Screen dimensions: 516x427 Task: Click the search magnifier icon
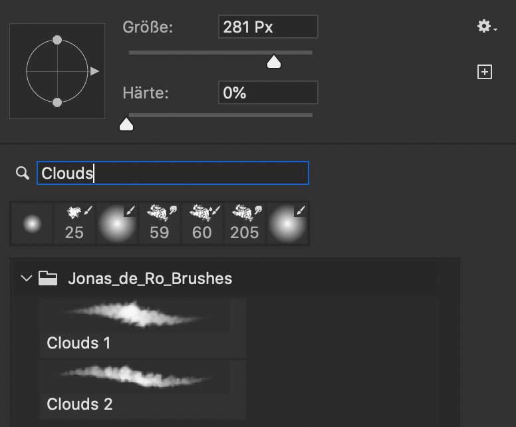[23, 174]
